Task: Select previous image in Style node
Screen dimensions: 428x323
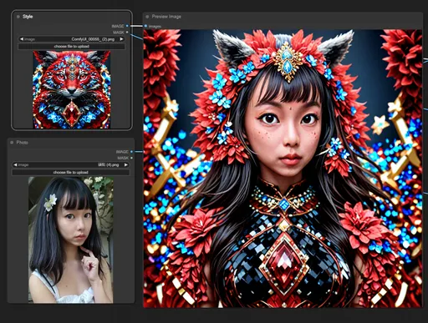Action: [22, 39]
